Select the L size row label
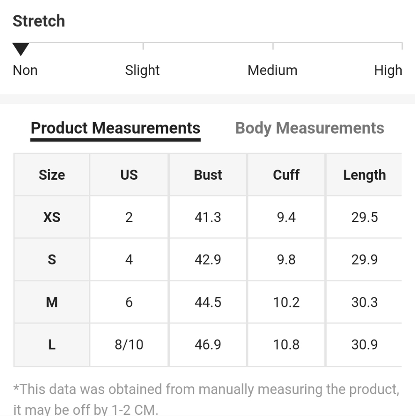This screenshot has width=415, height=416. (x=52, y=345)
